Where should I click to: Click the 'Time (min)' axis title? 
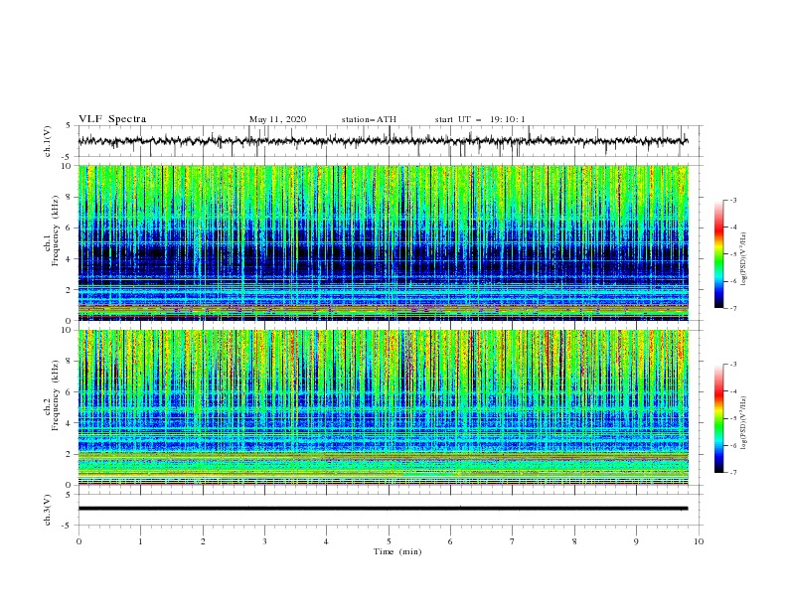coord(397,551)
